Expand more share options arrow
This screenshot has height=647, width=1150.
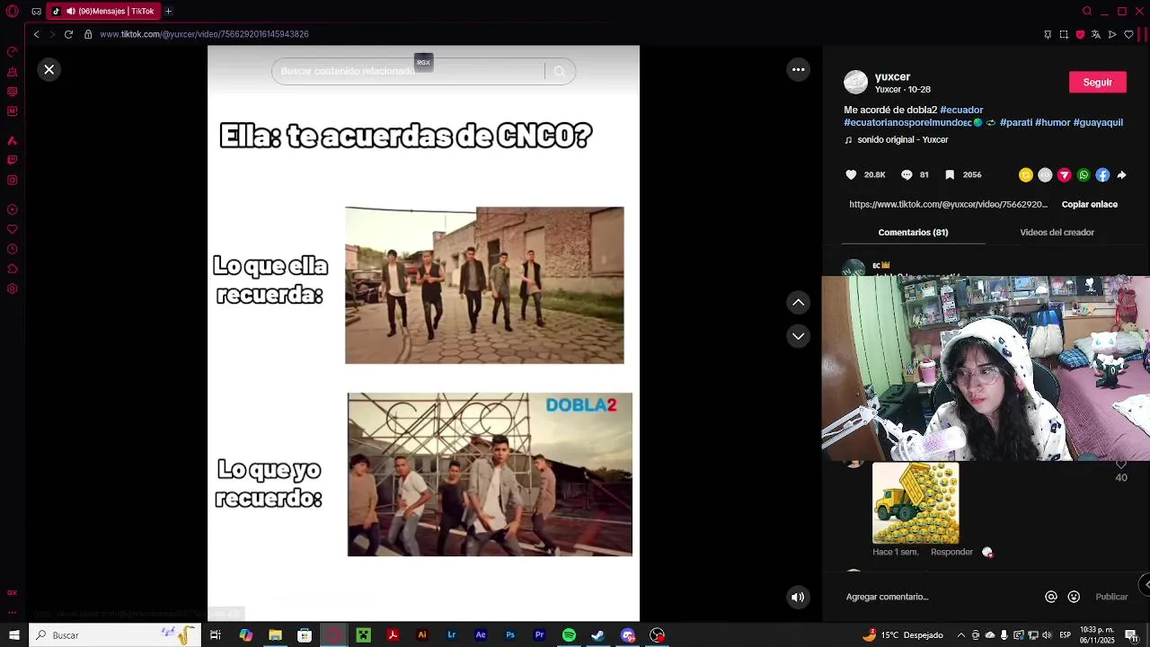(x=1121, y=175)
